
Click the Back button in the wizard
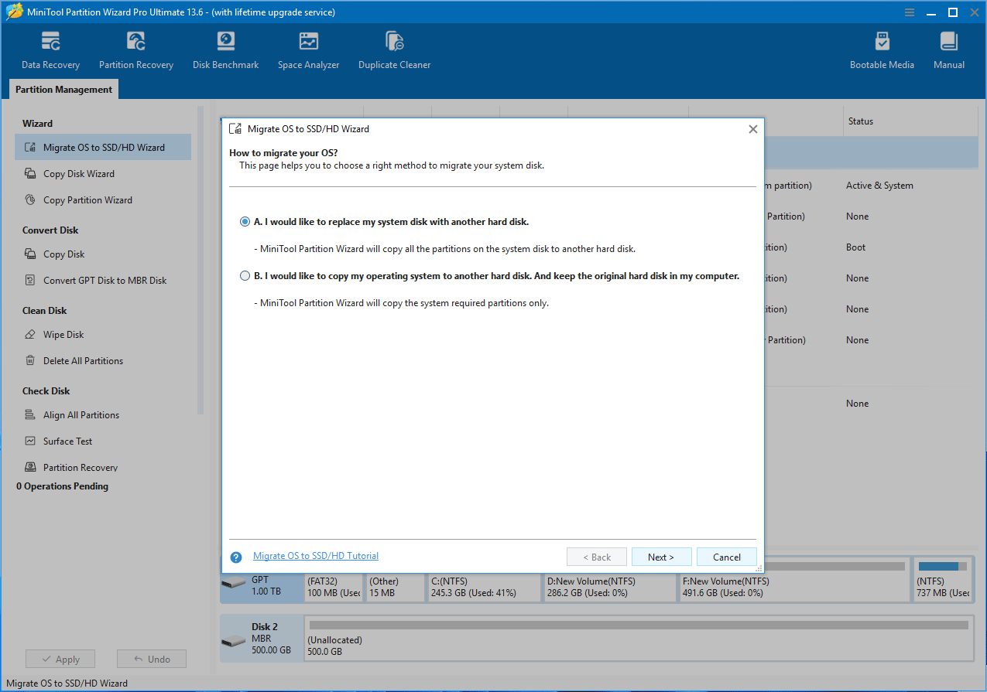click(x=596, y=557)
